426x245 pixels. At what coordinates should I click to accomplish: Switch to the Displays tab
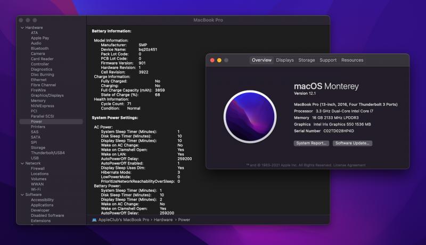click(285, 60)
